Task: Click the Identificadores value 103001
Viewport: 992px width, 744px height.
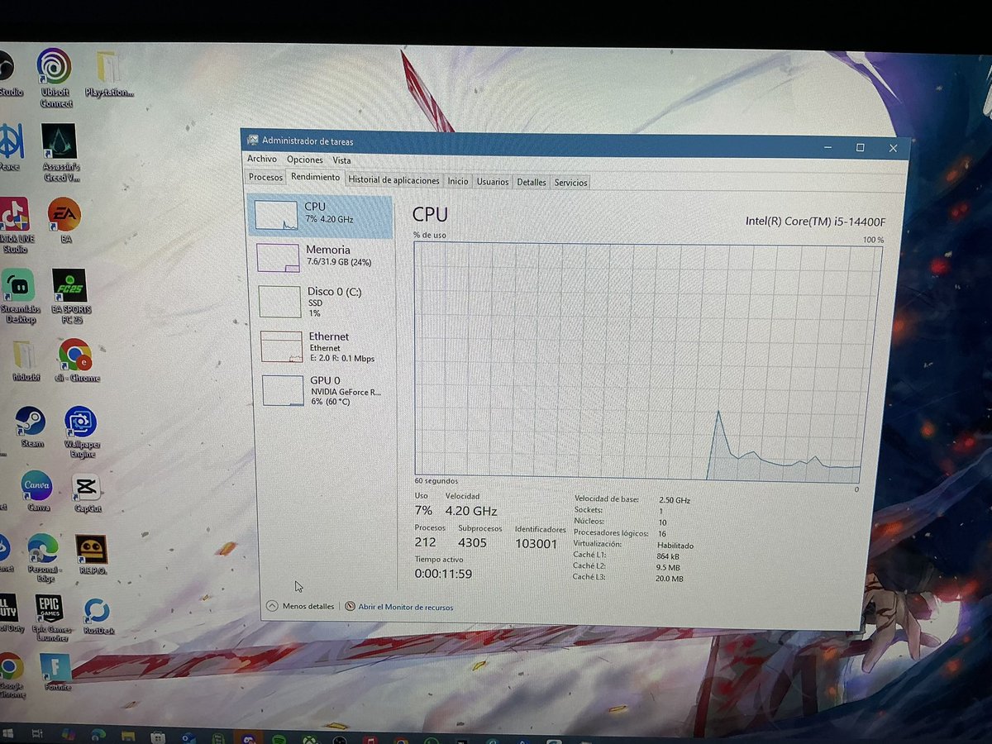Action: [536, 544]
